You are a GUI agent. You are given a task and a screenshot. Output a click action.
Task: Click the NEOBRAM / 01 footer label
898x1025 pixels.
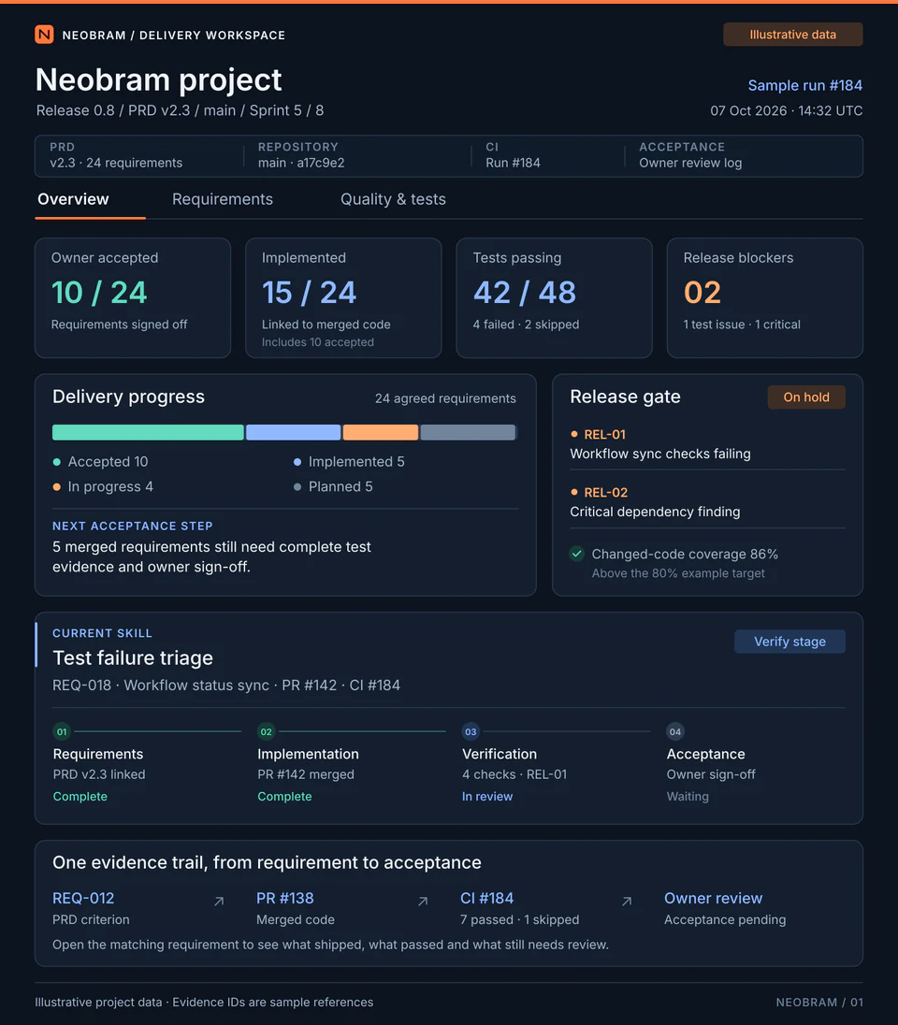pos(818,1003)
